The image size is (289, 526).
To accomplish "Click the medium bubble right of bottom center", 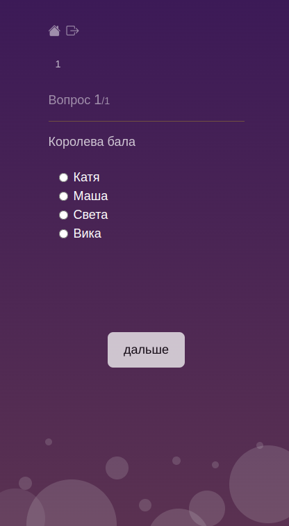I will (x=207, y=507).
